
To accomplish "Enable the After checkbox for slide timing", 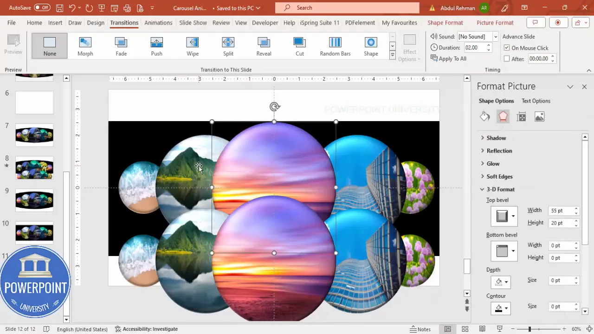I will click(507, 58).
